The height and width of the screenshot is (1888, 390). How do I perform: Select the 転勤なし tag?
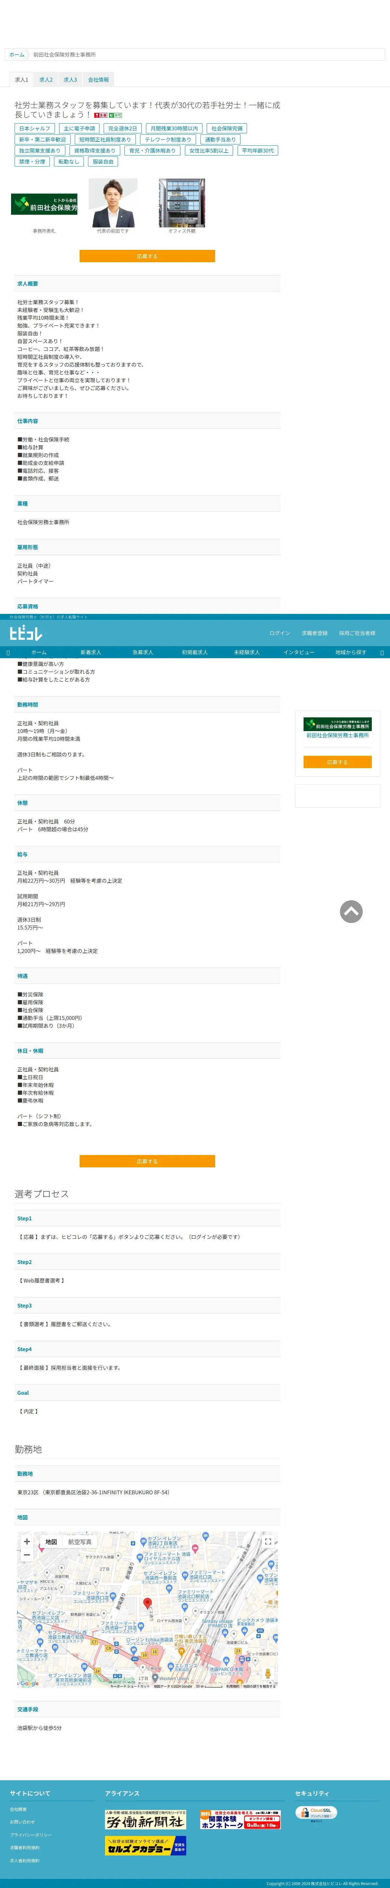click(x=69, y=161)
